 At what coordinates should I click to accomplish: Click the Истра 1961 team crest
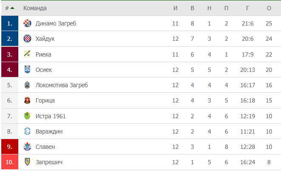(27, 116)
